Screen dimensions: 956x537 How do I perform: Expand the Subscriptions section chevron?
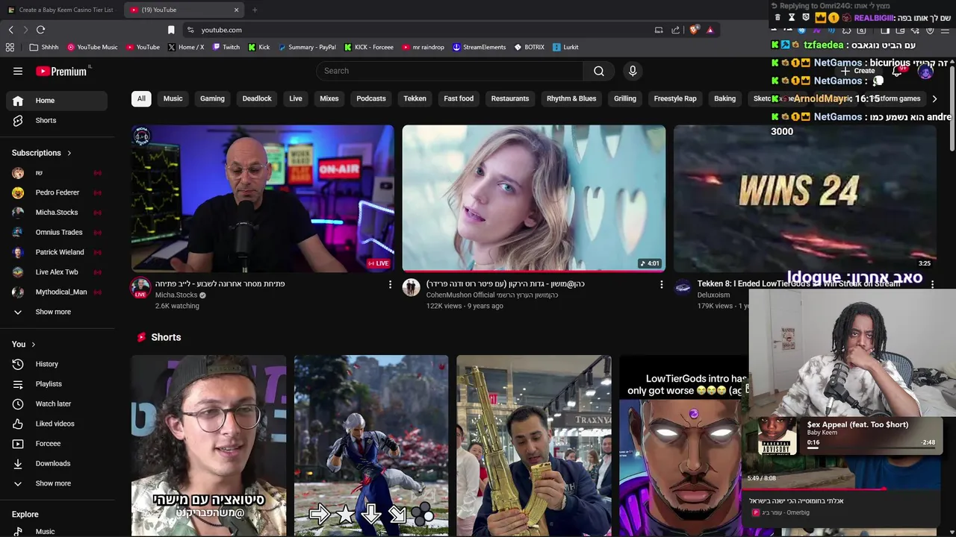tap(69, 153)
